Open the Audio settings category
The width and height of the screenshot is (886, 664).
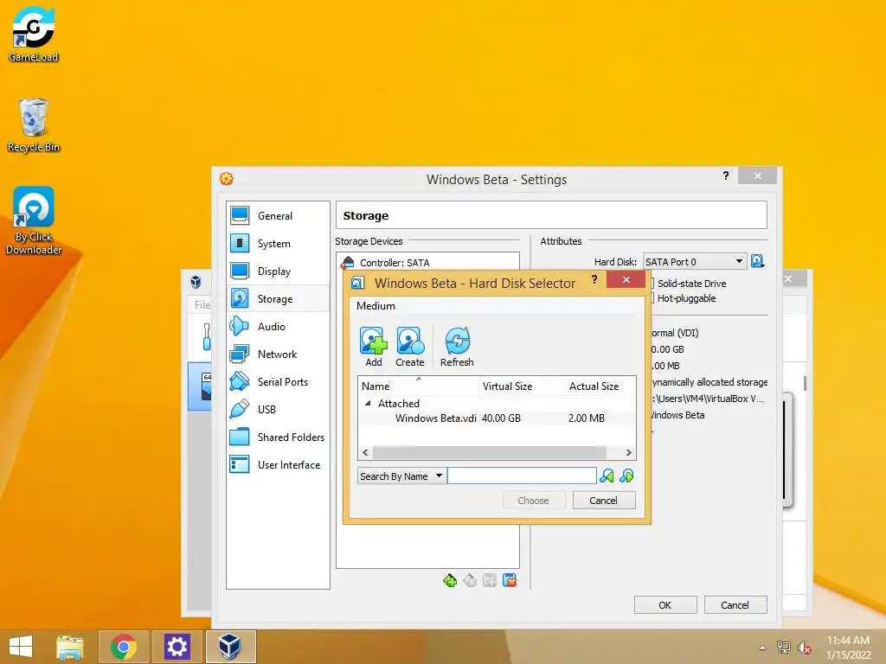(278, 326)
